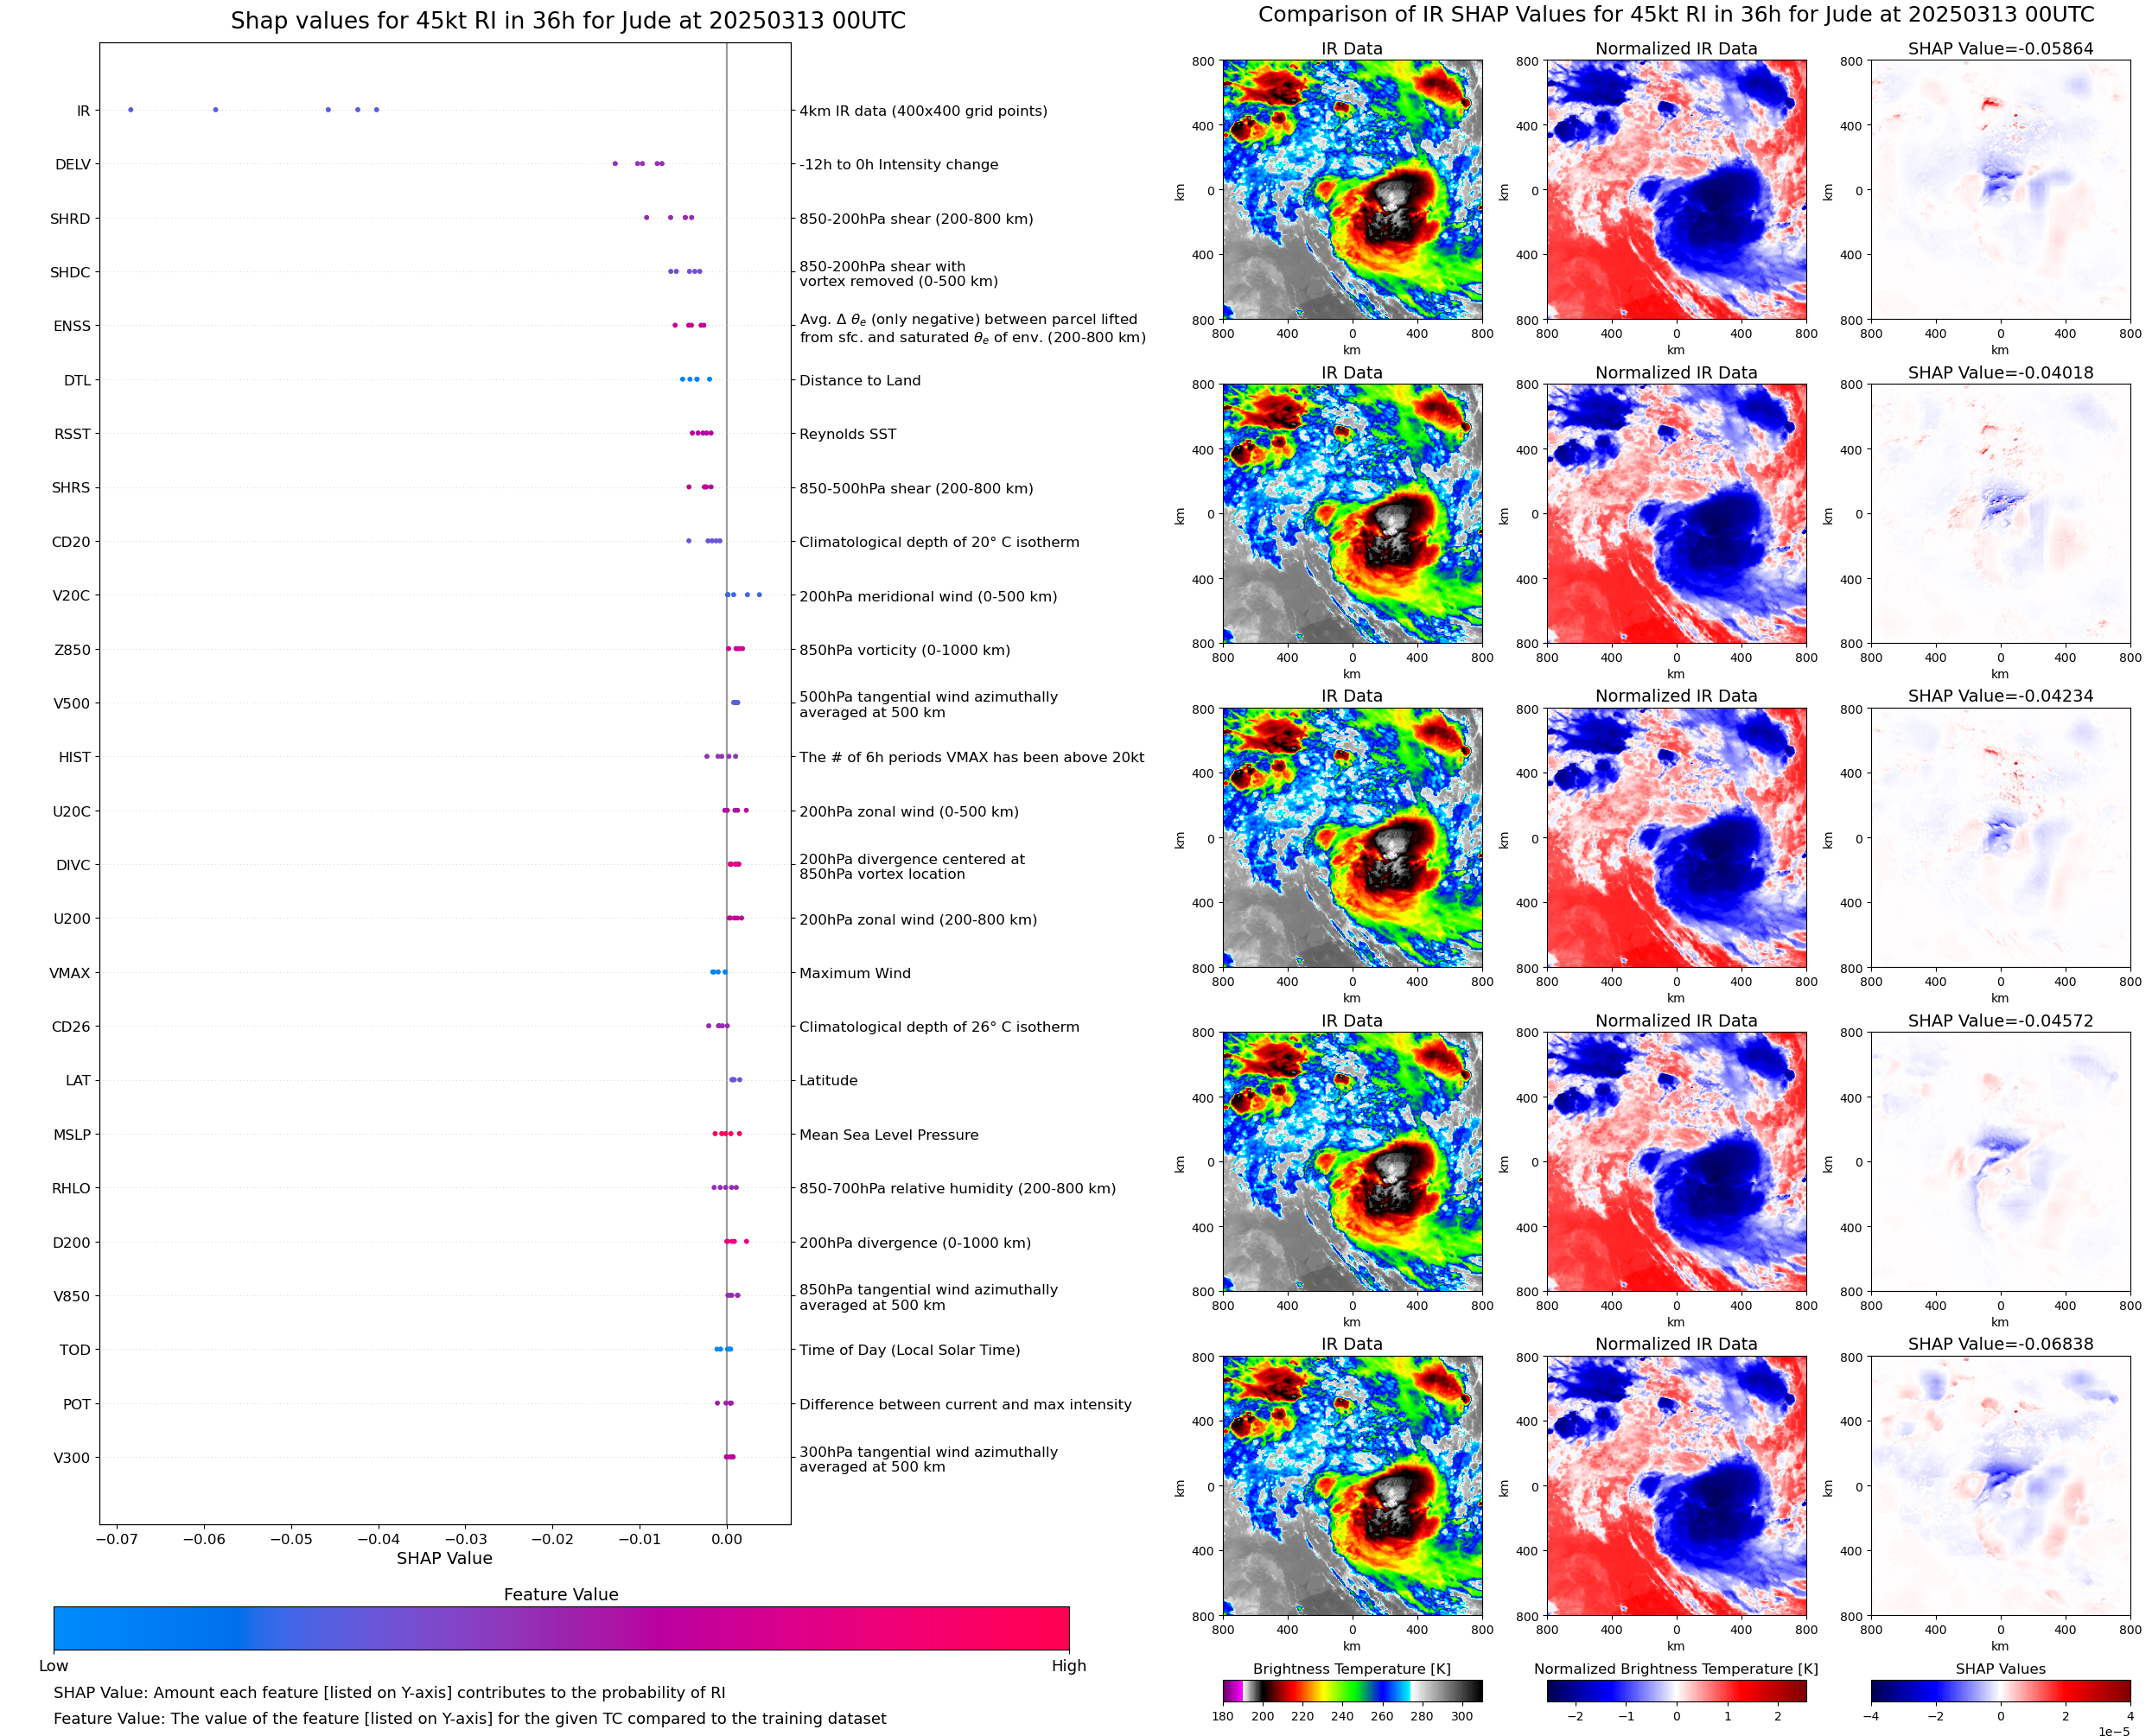
Task: Click the Brightness Temperature colorbar
Action: 1352,1690
